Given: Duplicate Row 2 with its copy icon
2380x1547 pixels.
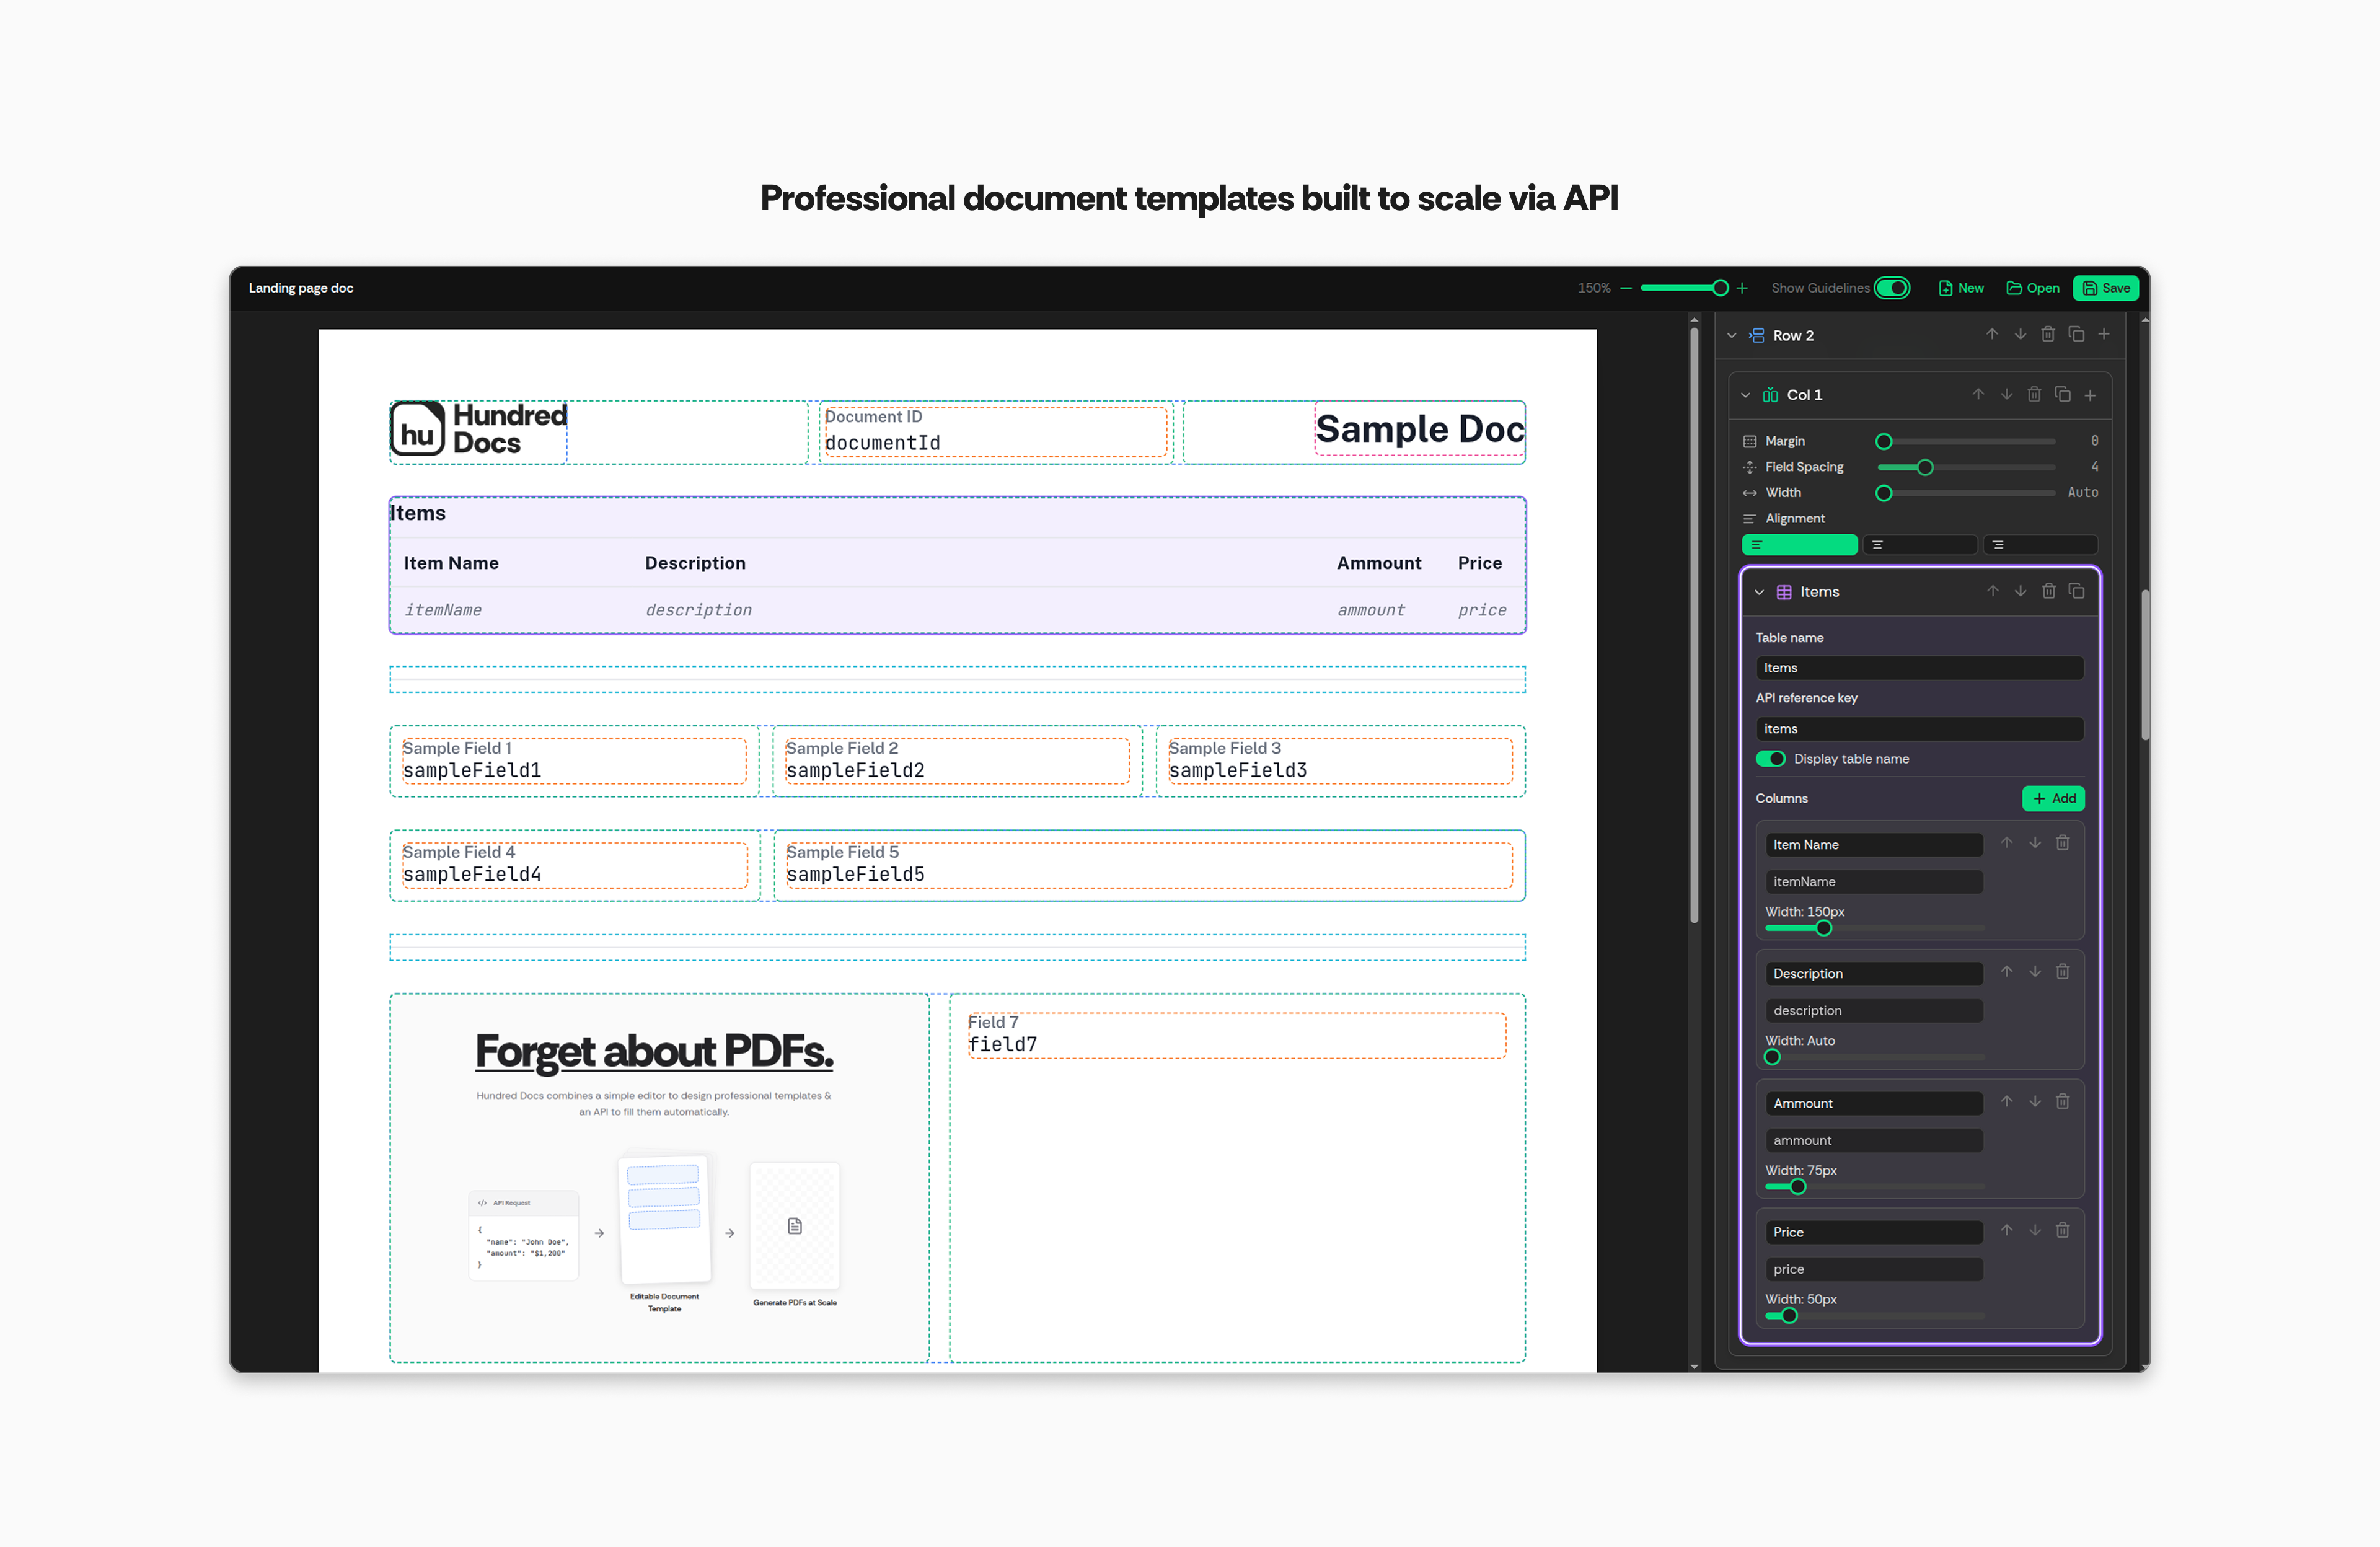Looking at the screenshot, I should point(2077,334).
